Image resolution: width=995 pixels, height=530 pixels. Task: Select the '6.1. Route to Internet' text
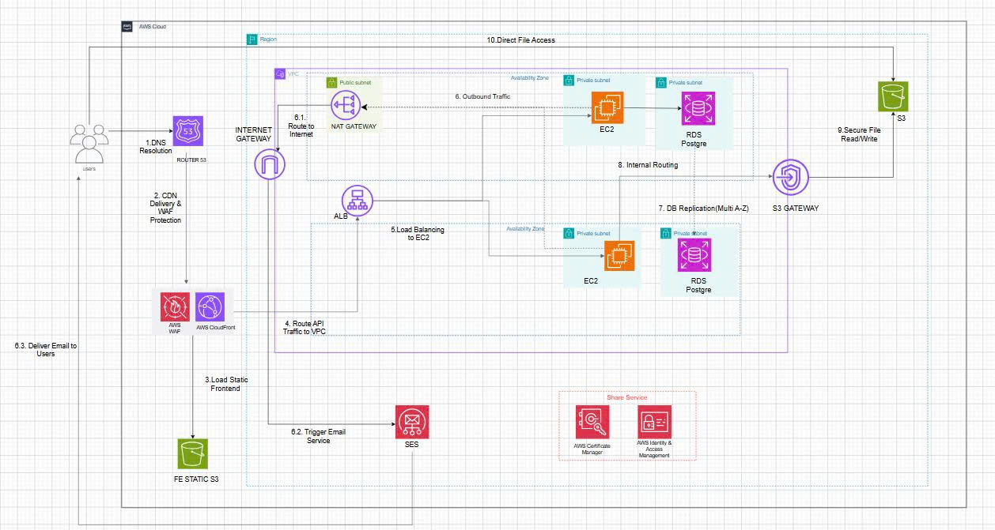click(301, 126)
